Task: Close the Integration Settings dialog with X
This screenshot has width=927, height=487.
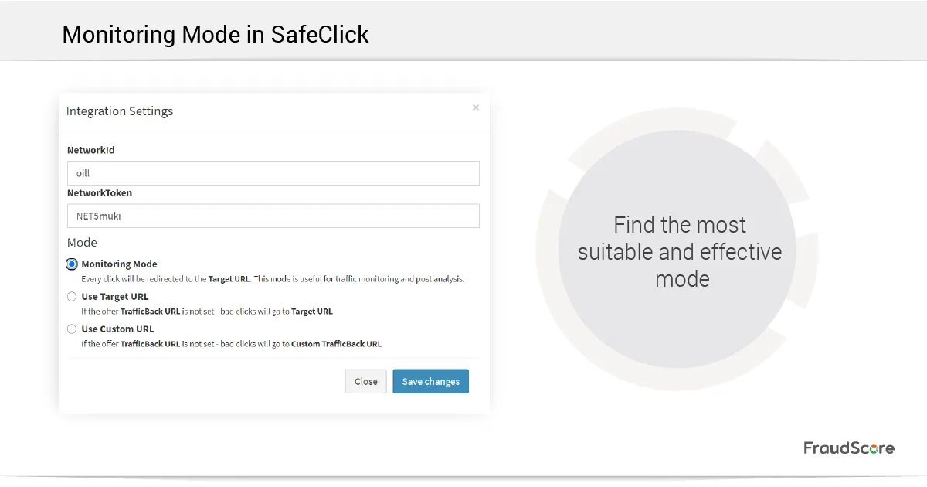Action: coord(476,107)
